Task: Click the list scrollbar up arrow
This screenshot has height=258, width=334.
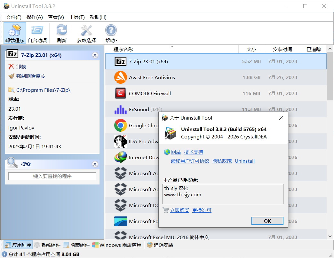Action: click(330, 49)
